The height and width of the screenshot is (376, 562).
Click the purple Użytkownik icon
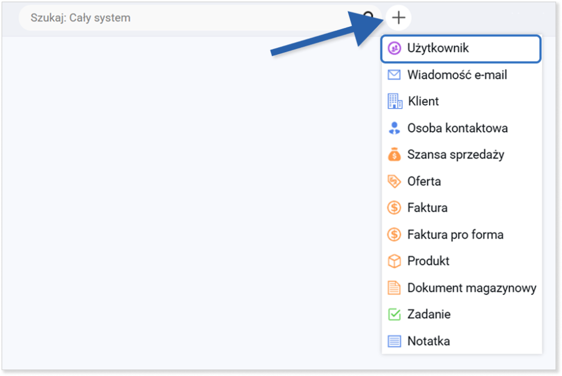394,48
